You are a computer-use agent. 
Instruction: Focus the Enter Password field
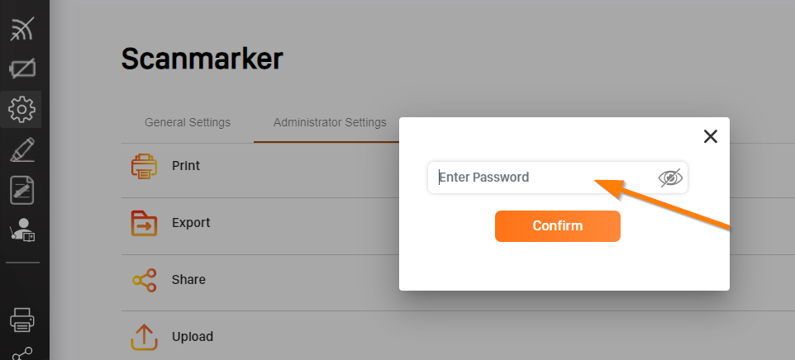click(558, 178)
